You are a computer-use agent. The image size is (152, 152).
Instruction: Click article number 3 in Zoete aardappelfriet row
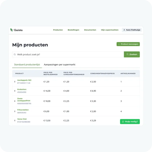121,101
